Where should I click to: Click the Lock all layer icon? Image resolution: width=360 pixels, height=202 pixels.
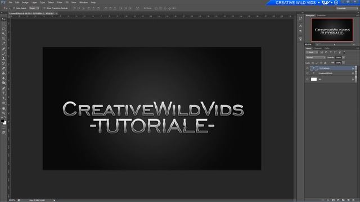325,63
